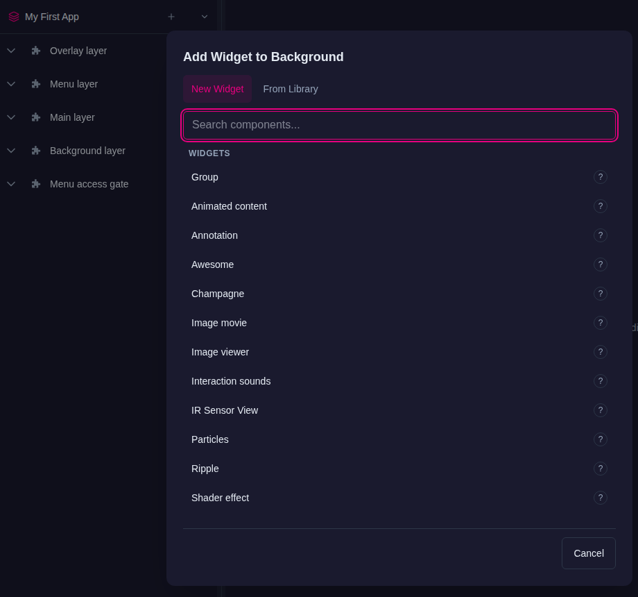Image resolution: width=638 pixels, height=597 pixels.
Task: Open help icon for Image movie
Action: 601,323
